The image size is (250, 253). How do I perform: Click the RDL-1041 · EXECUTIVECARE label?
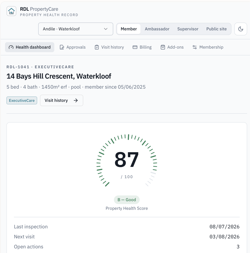pyautogui.click(x=40, y=67)
